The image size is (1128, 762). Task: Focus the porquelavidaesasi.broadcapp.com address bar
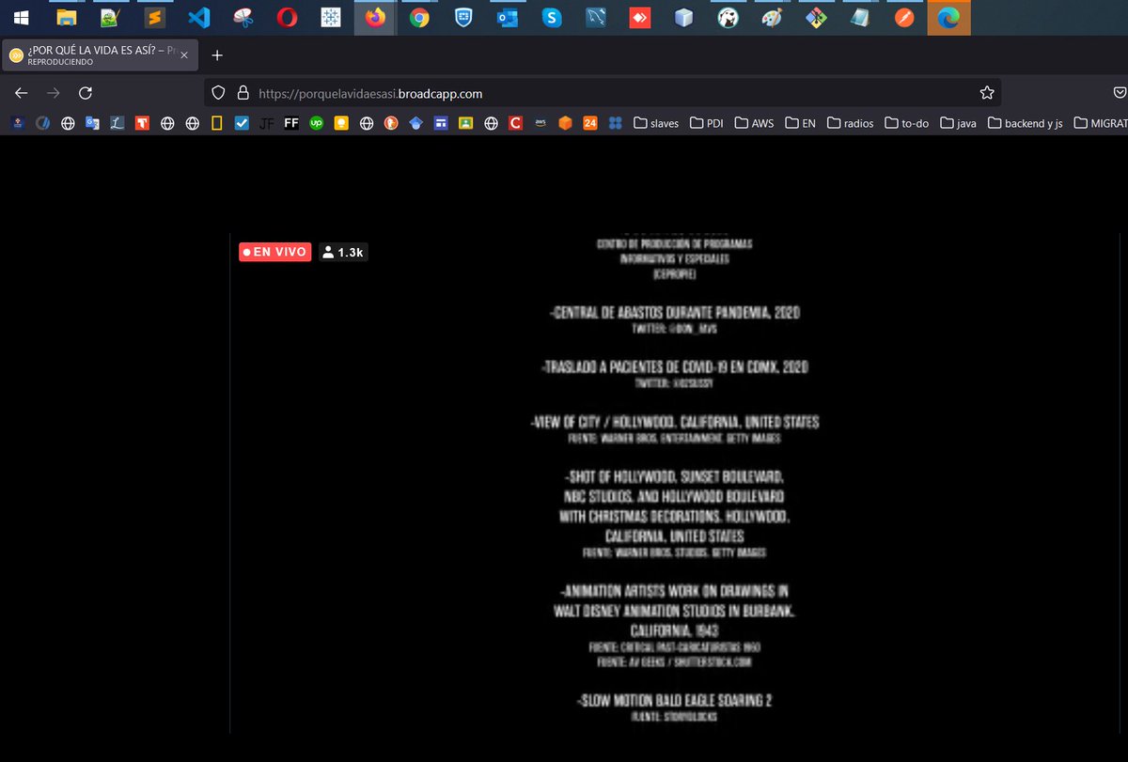[x=602, y=93]
